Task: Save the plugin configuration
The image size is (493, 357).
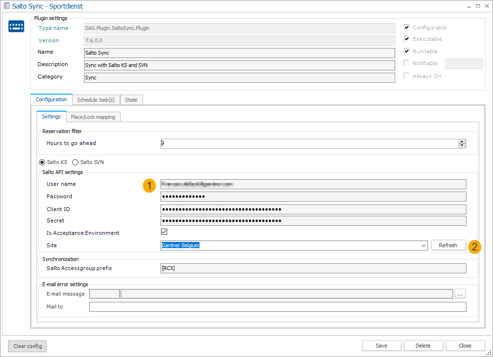Action: [x=381, y=346]
